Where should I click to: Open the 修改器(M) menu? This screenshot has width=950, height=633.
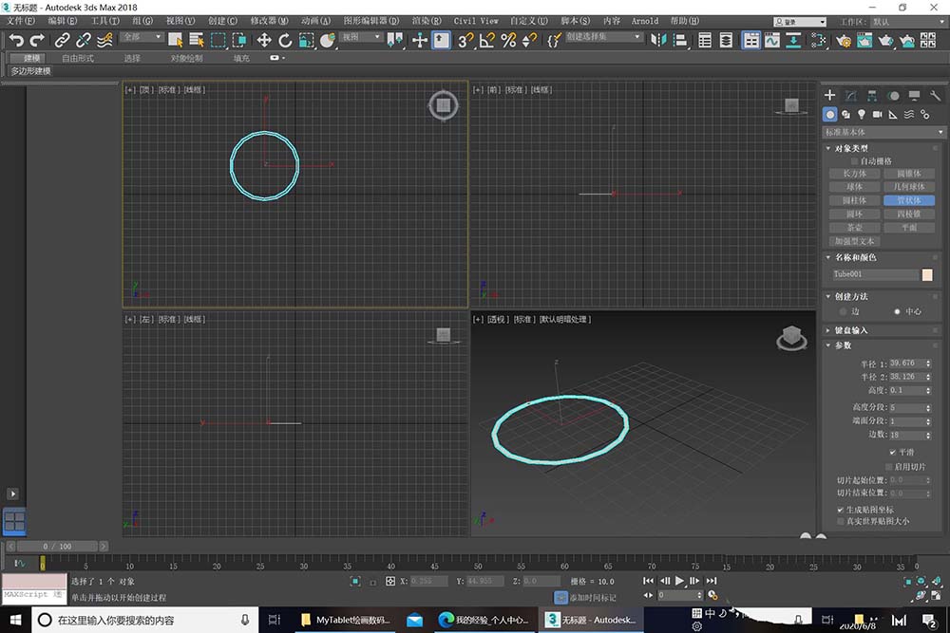[268, 20]
